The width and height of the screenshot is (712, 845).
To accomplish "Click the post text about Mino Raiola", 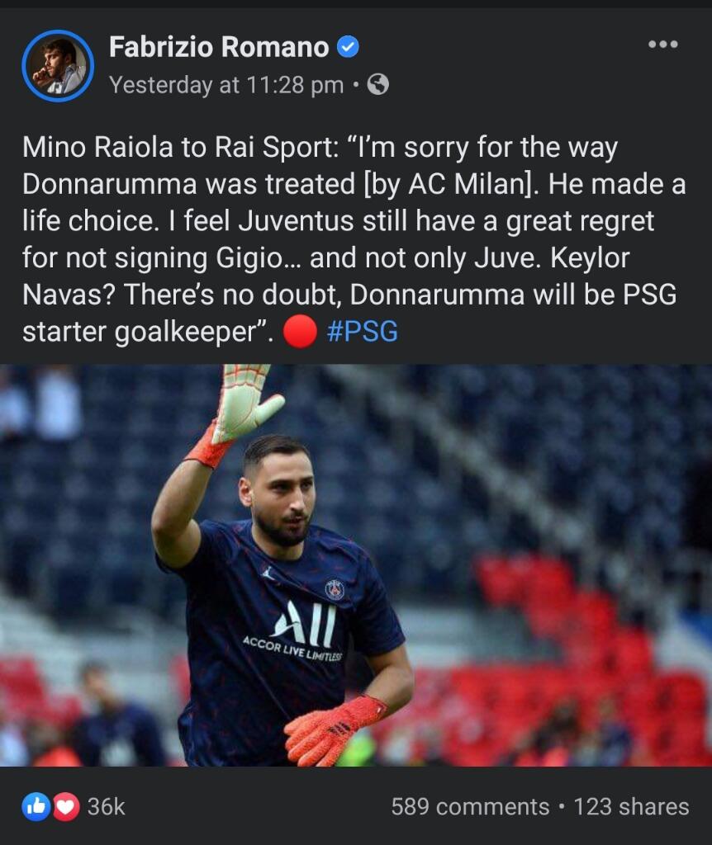I will click(x=354, y=239).
